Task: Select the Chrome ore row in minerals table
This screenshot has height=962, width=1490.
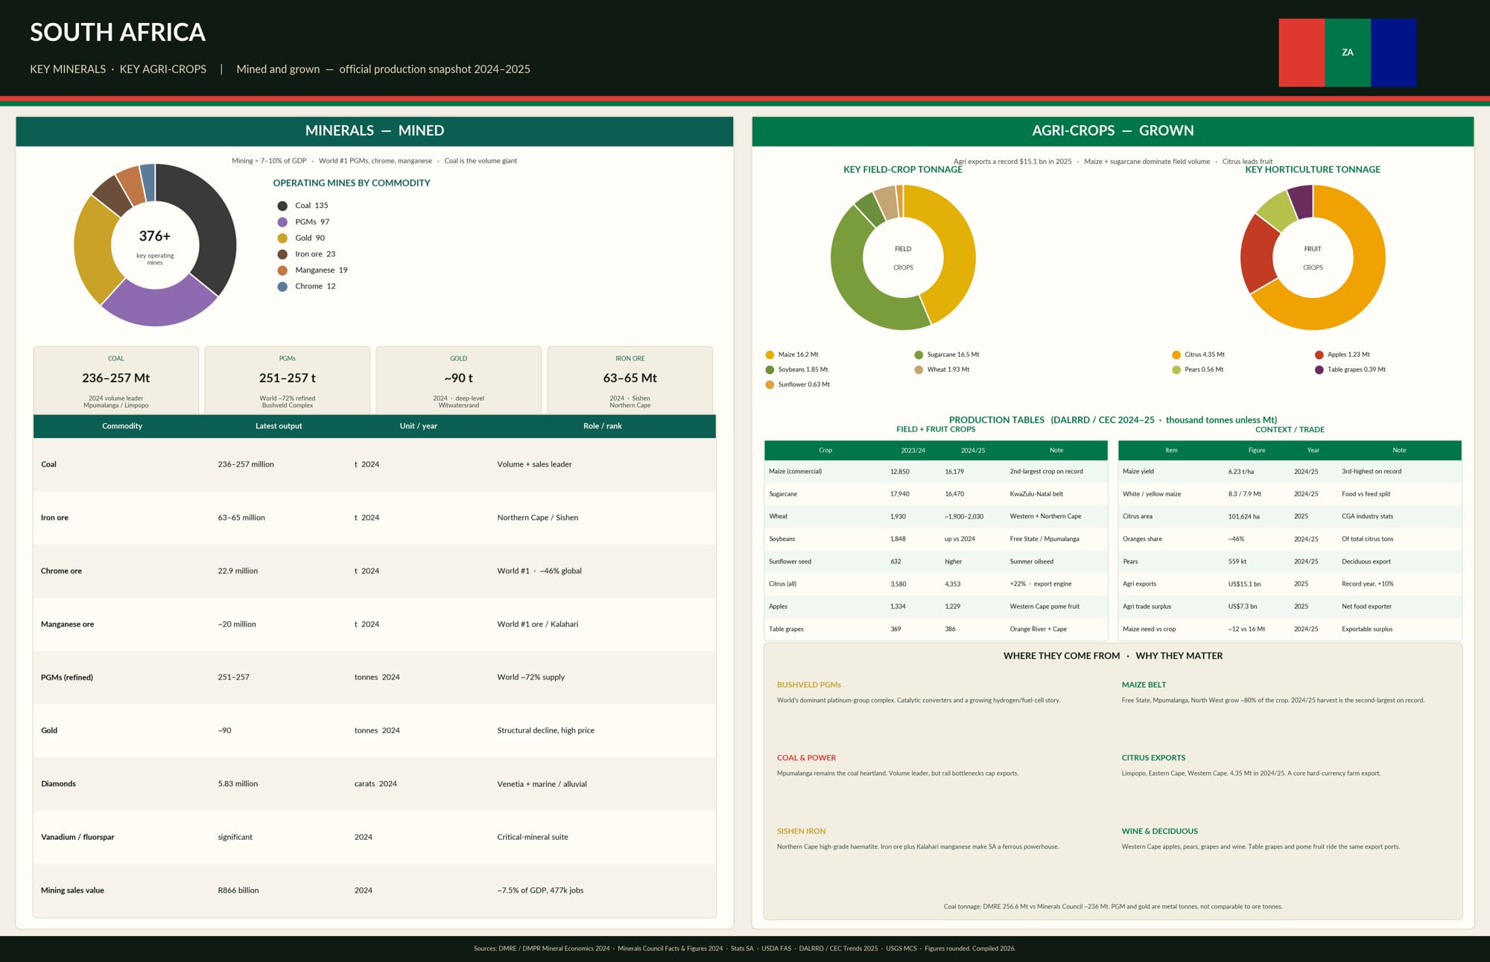Action: click(x=375, y=571)
